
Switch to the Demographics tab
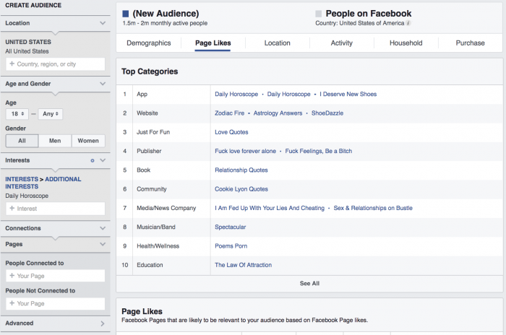(x=149, y=43)
